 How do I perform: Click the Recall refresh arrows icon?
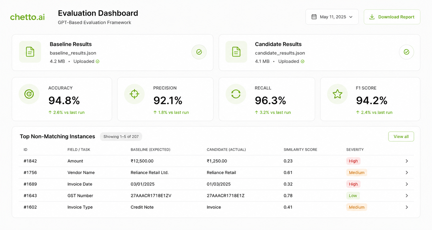tap(236, 94)
